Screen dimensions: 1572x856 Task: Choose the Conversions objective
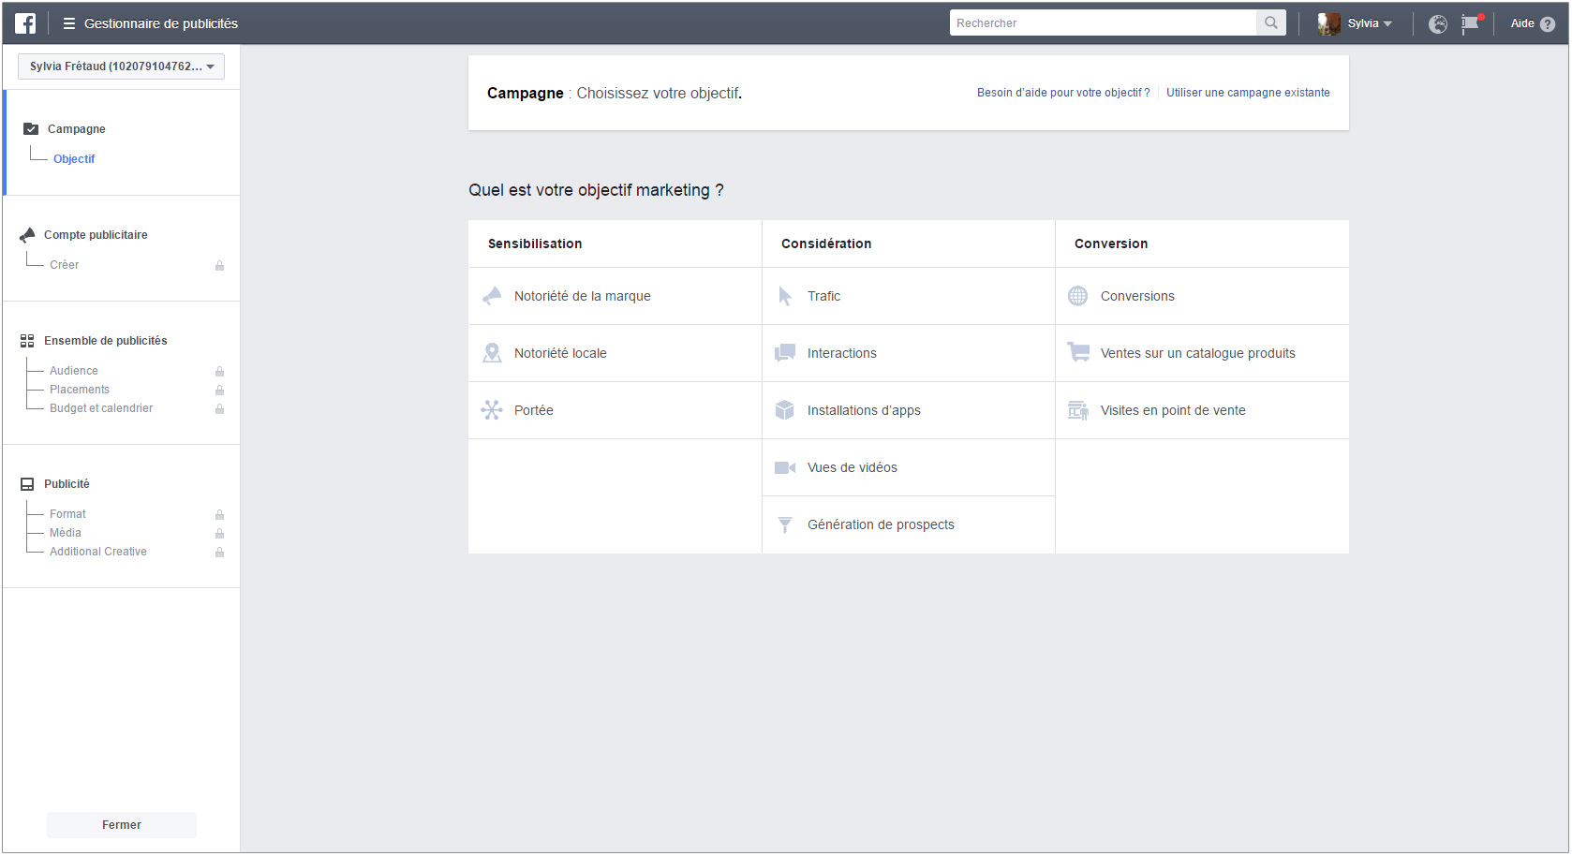(1202, 296)
